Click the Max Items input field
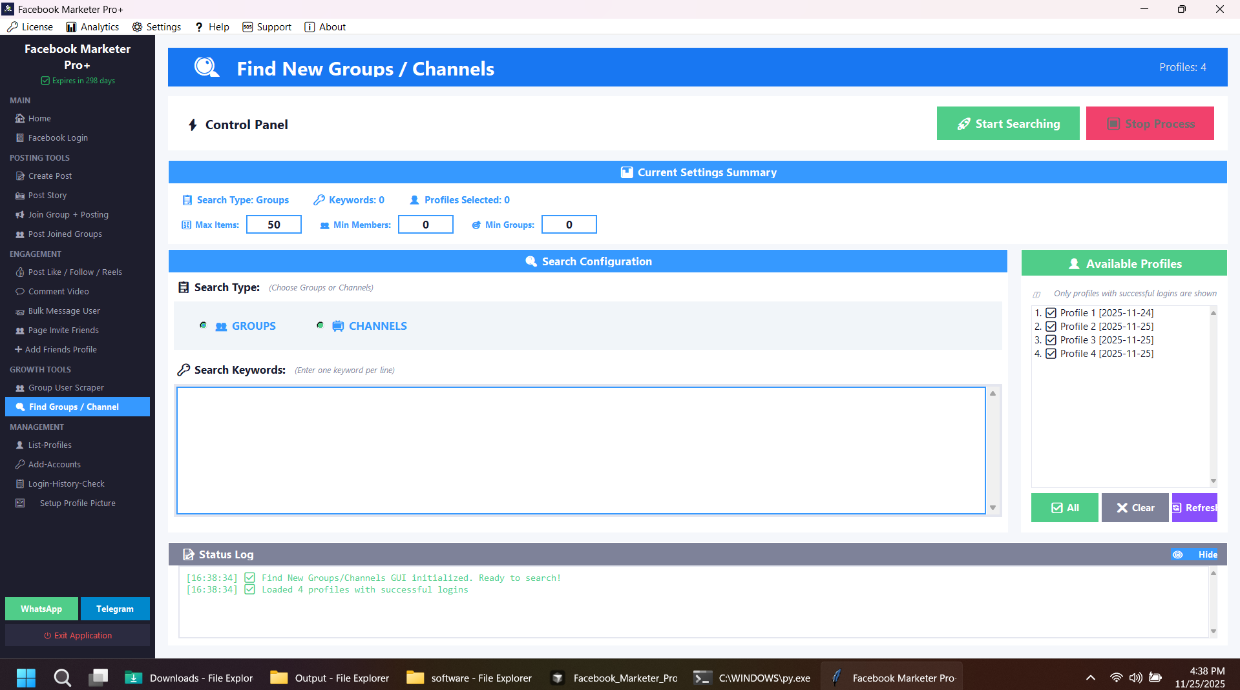This screenshot has width=1240, height=690. tap(274, 225)
